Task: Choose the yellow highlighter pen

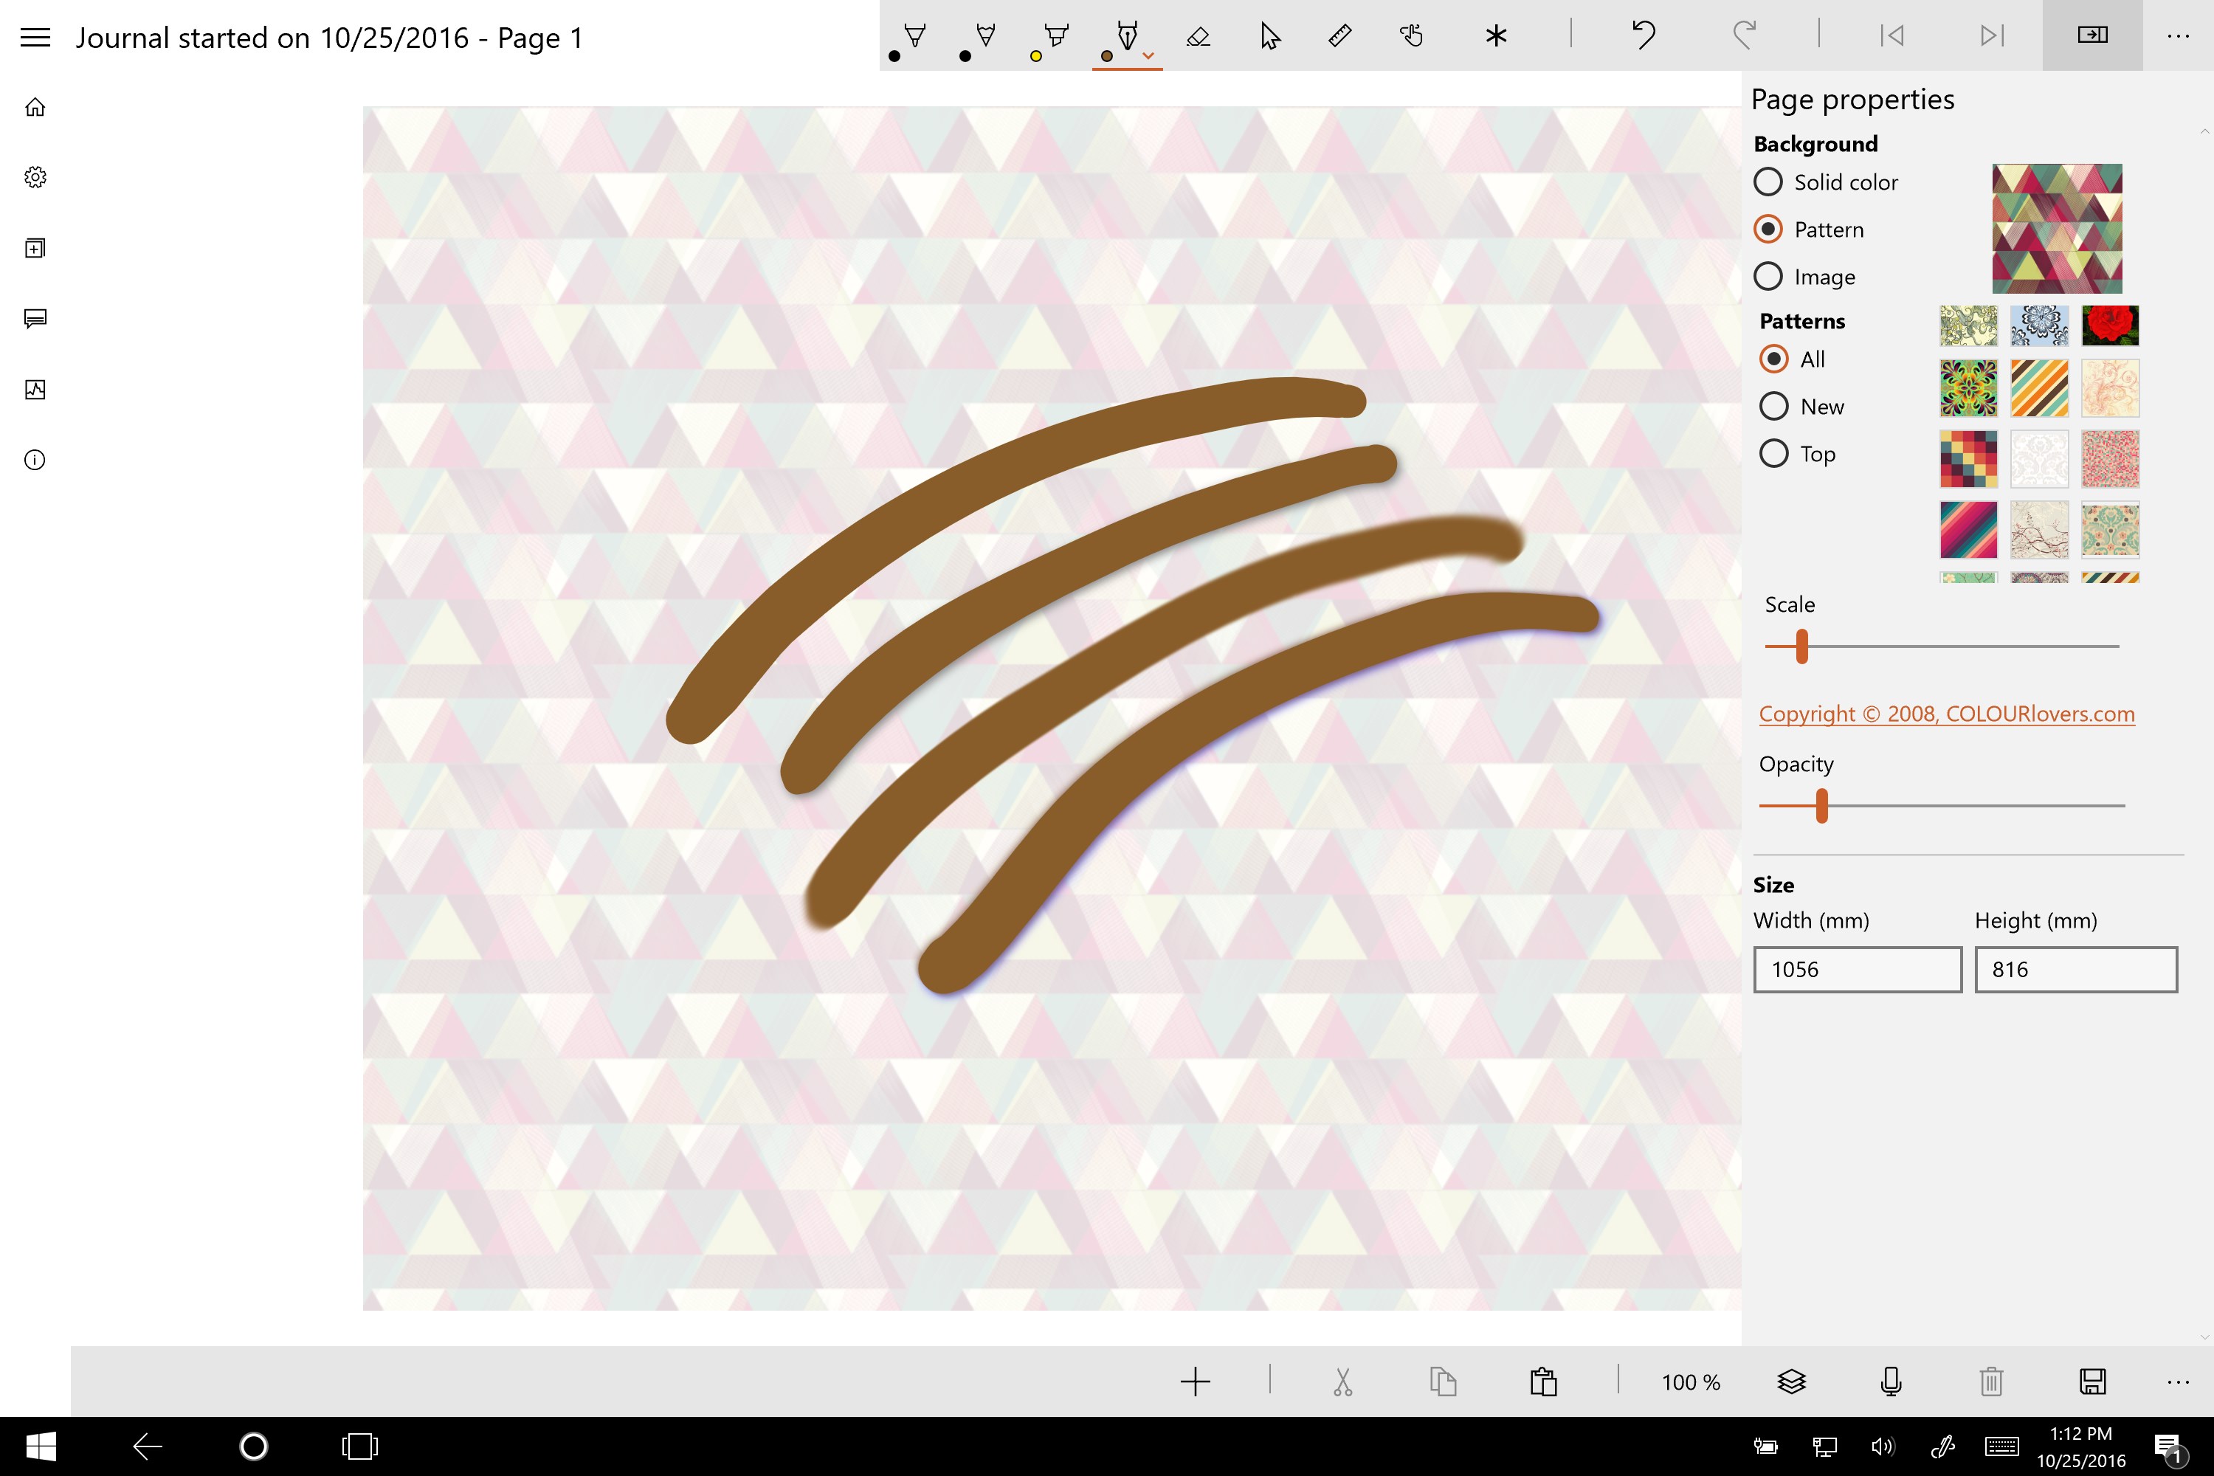Action: pos(1055,35)
